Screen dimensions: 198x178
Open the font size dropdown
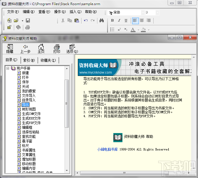click(157, 13)
